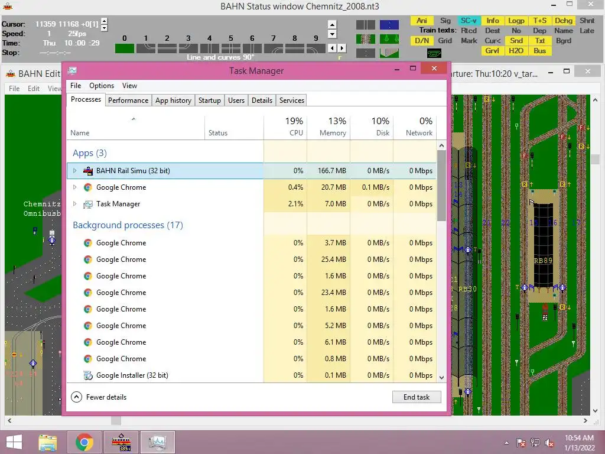The width and height of the screenshot is (605, 454).
Task: Click the dark gray blocks tile icon
Action: pyautogui.click(x=365, y=25)
